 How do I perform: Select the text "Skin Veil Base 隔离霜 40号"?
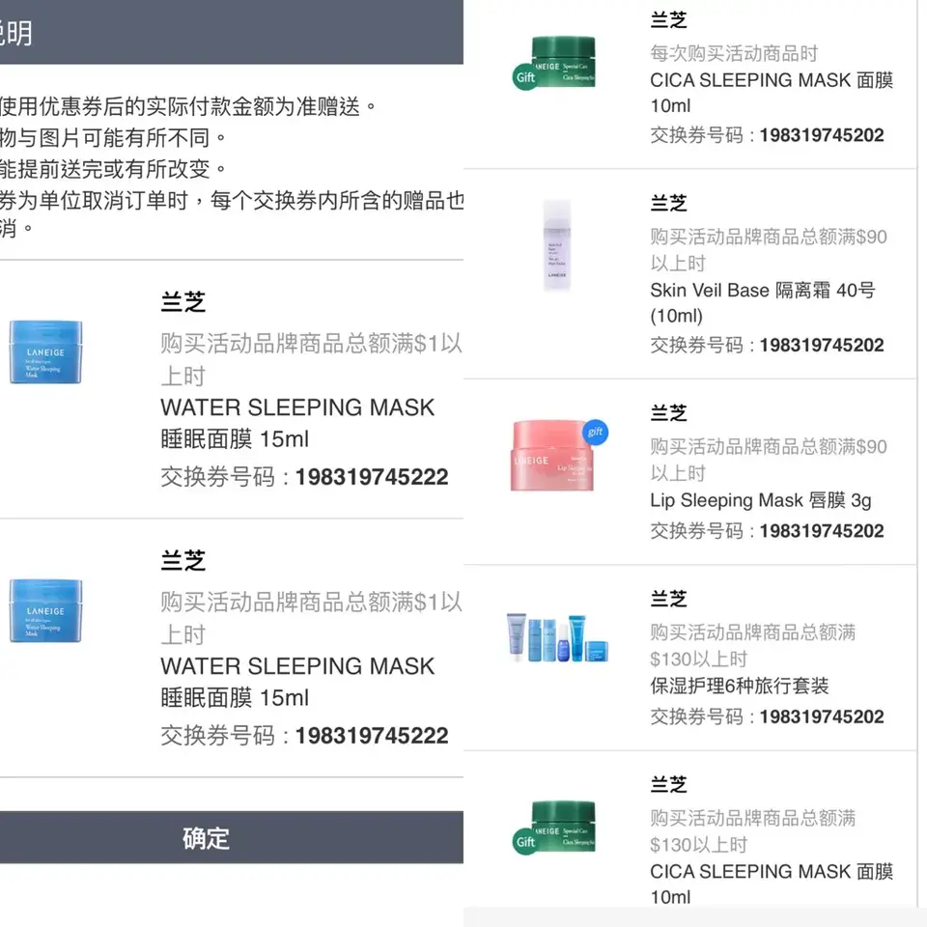[763, 291]
